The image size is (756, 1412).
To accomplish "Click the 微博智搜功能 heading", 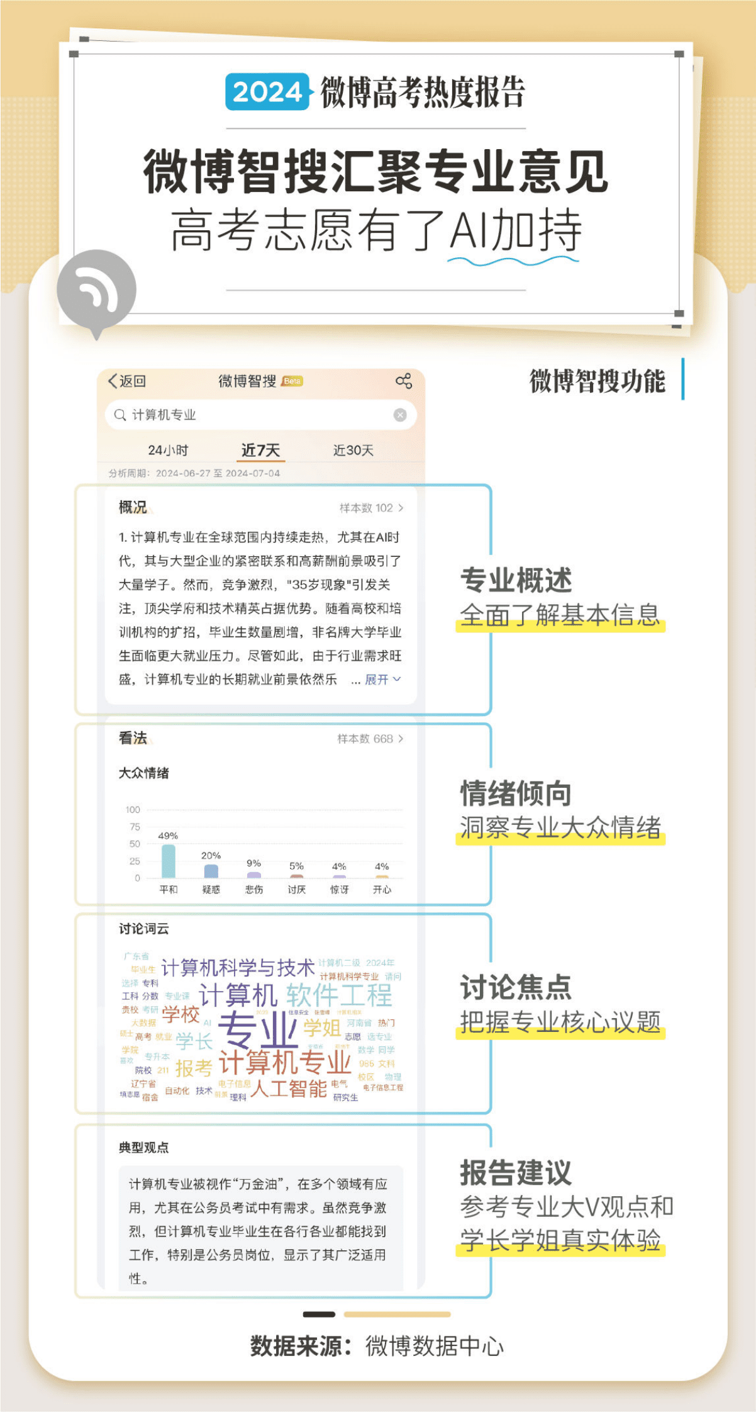I will pos(597,381).
